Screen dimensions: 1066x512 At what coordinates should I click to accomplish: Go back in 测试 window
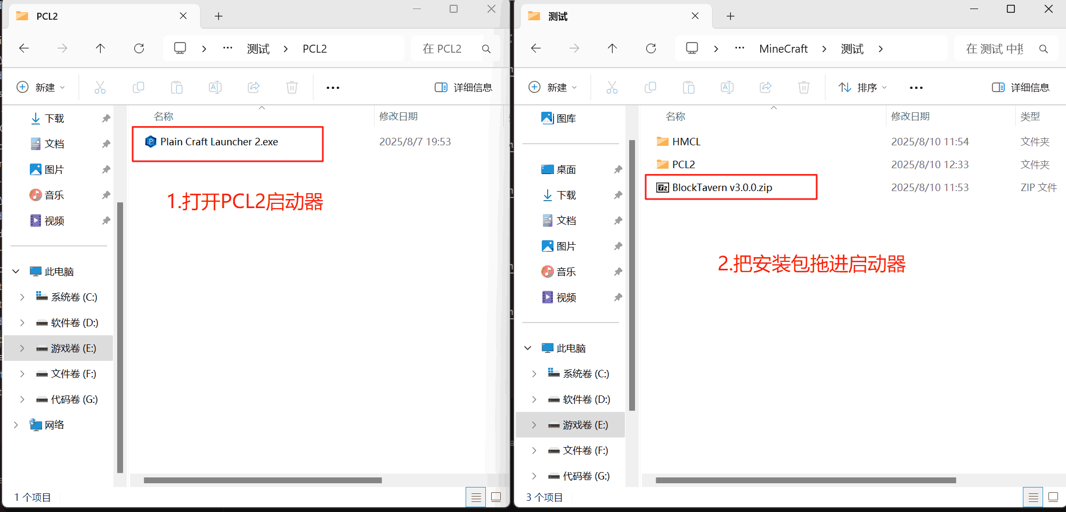(536, 48)
